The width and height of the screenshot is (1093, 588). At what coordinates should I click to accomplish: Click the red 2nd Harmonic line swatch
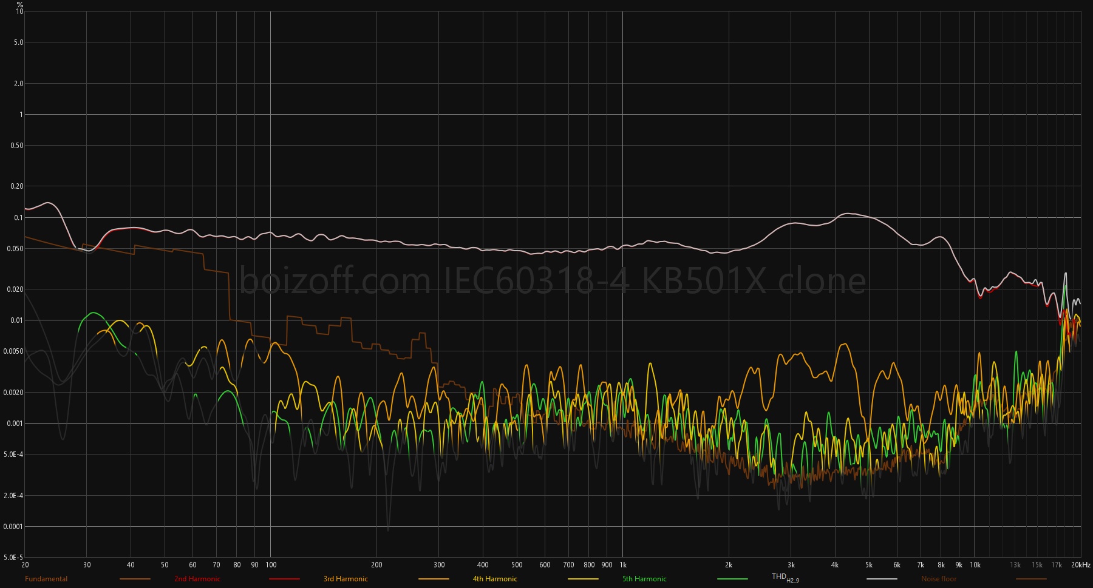[284, 579]
